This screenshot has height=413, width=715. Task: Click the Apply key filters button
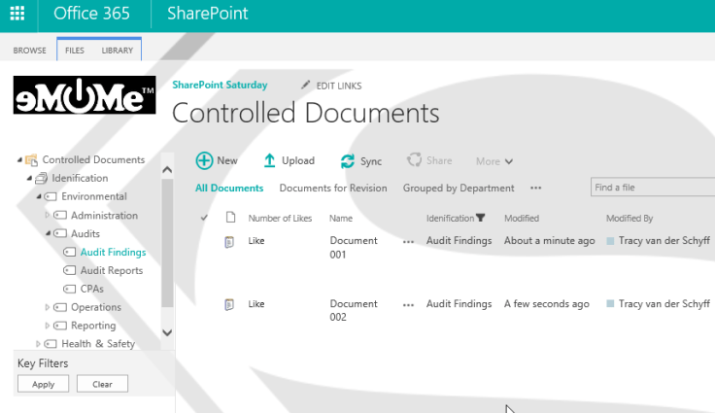(x=43, y=384)
